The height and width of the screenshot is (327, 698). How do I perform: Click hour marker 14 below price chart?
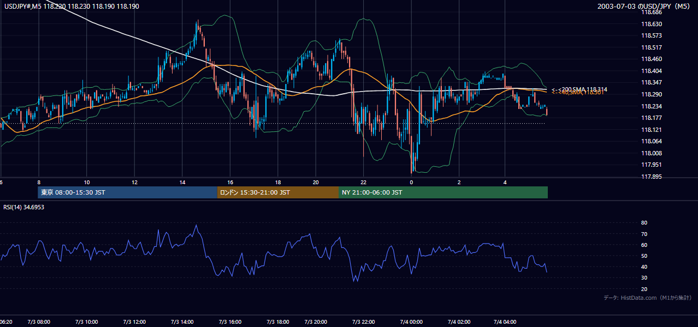click(182, 182)
